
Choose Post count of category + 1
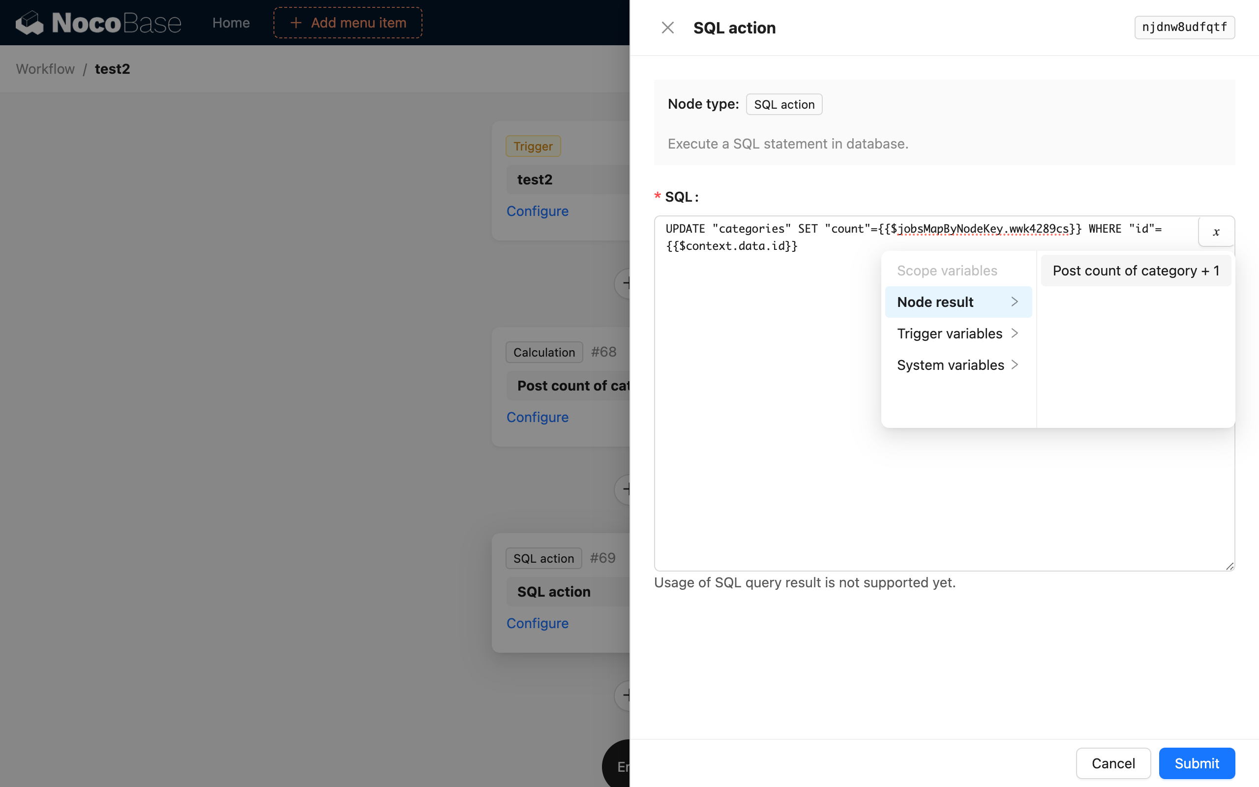point(1135,271)
